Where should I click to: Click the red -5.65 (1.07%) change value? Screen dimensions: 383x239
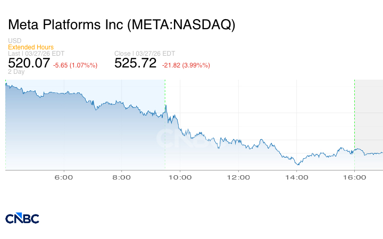point(75,65)
